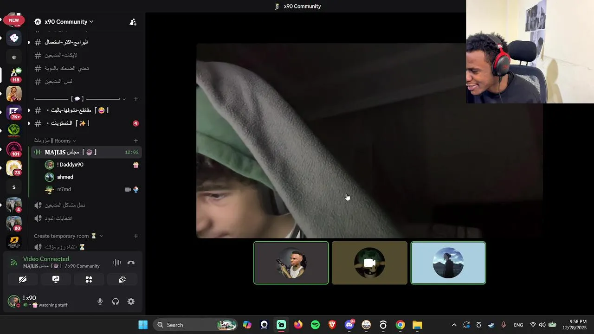
Task: Open the server with the 101 badge
Action: click(14, 149)
